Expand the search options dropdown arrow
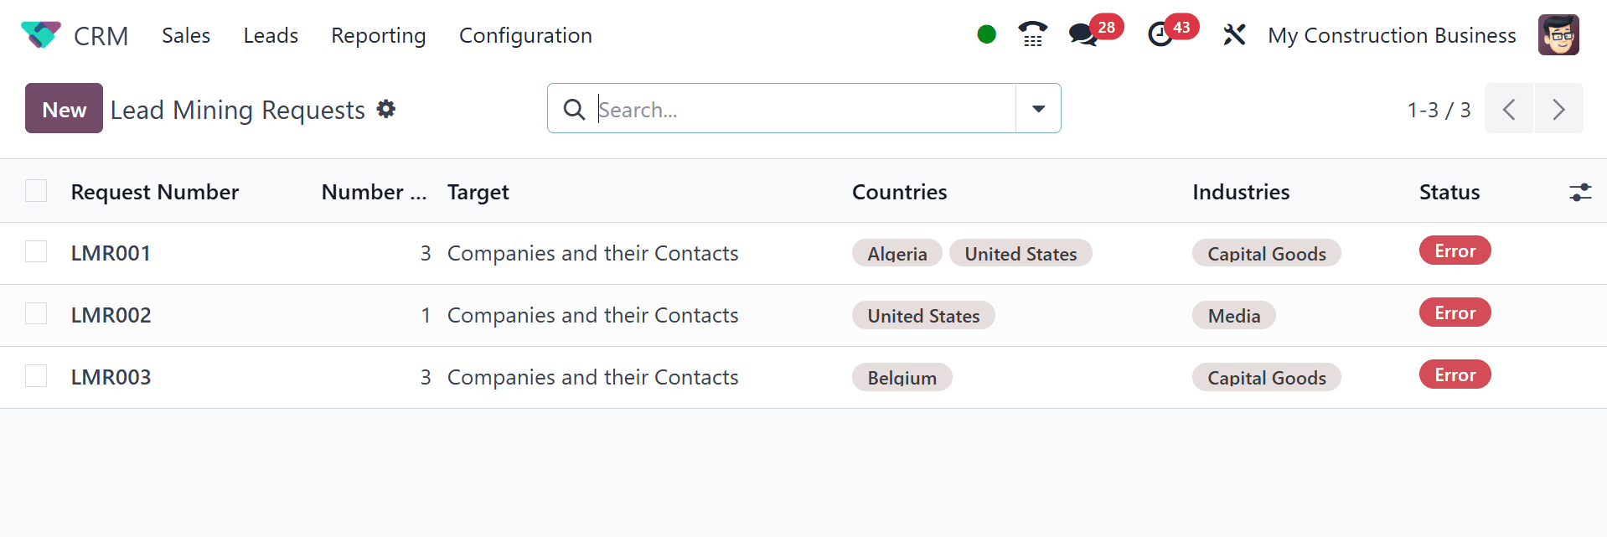 coord(1038,108)
